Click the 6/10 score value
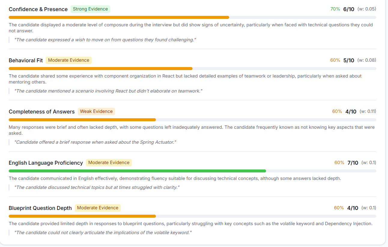This screenshot has height=247, width=388. click(349, 9)
